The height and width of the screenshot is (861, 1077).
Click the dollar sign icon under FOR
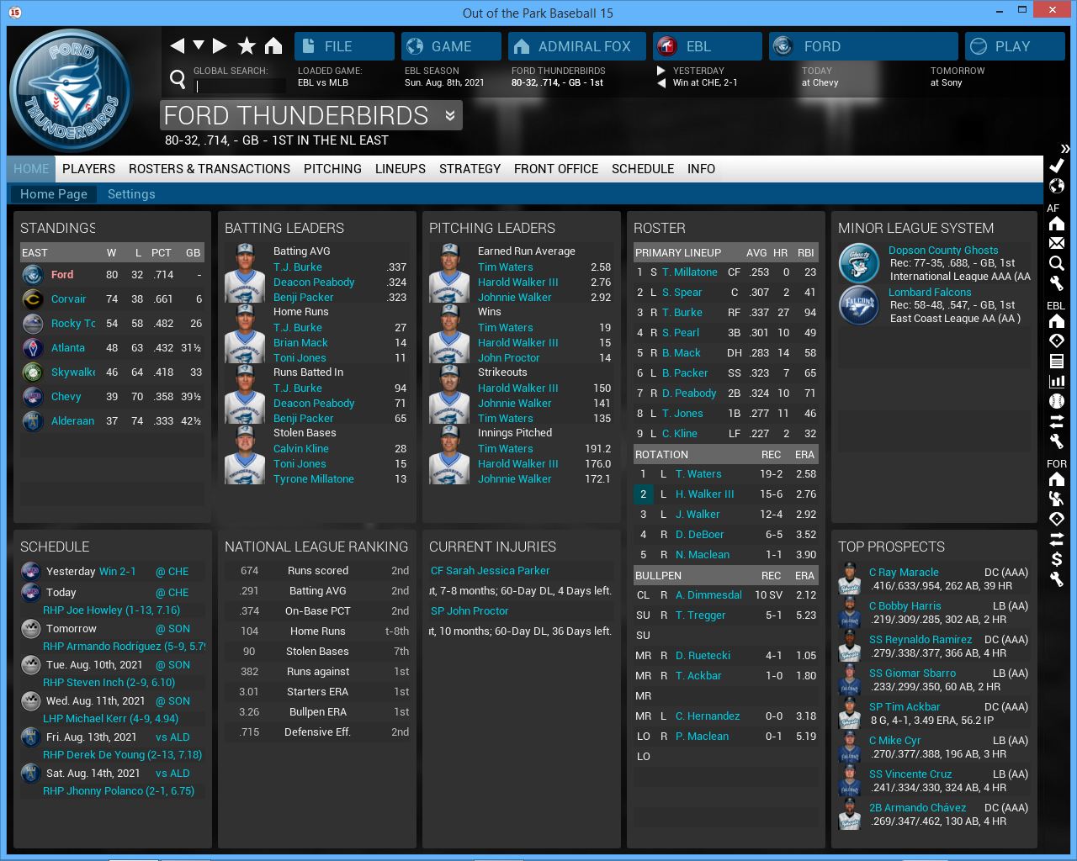[x=1057, y=559]
